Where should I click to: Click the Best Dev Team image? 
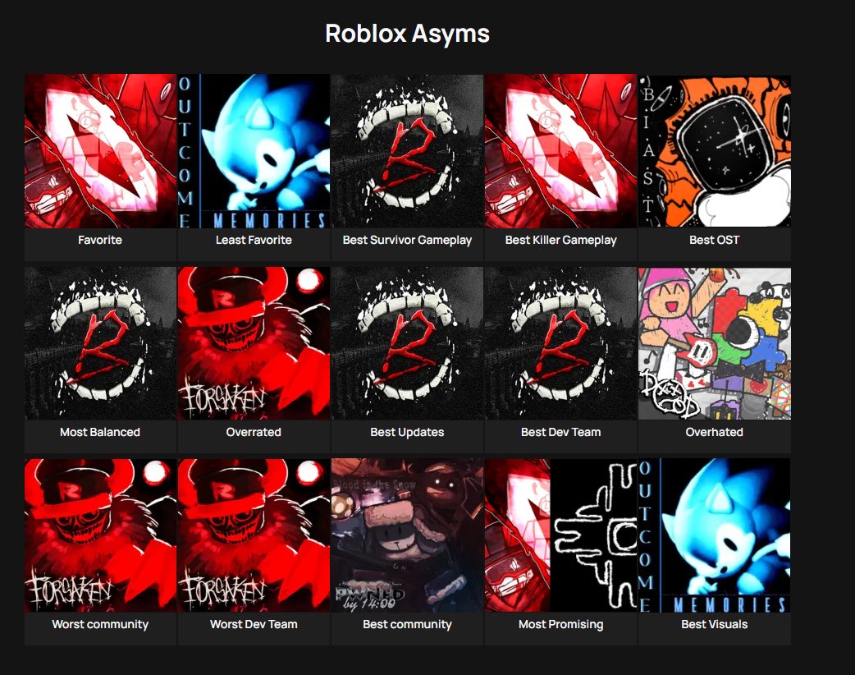(560, 343)
